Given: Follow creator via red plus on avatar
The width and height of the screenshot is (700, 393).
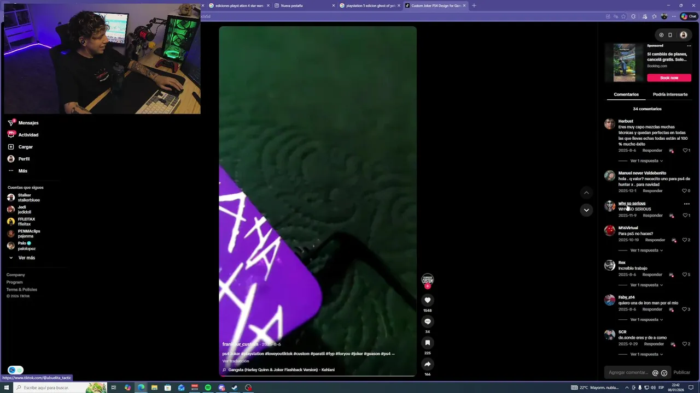Looking at the screenshot, I should point(428,287).
